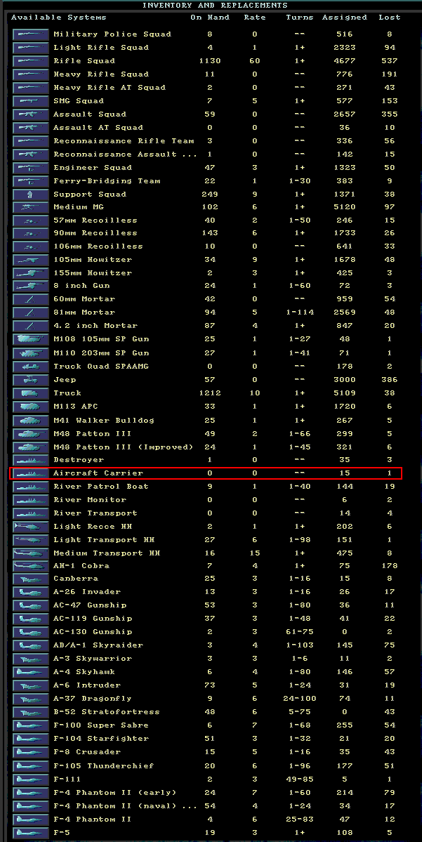422x842 pixels.
Task: Click the Light Recce HH helicopter icon
Action: (31, 527)
